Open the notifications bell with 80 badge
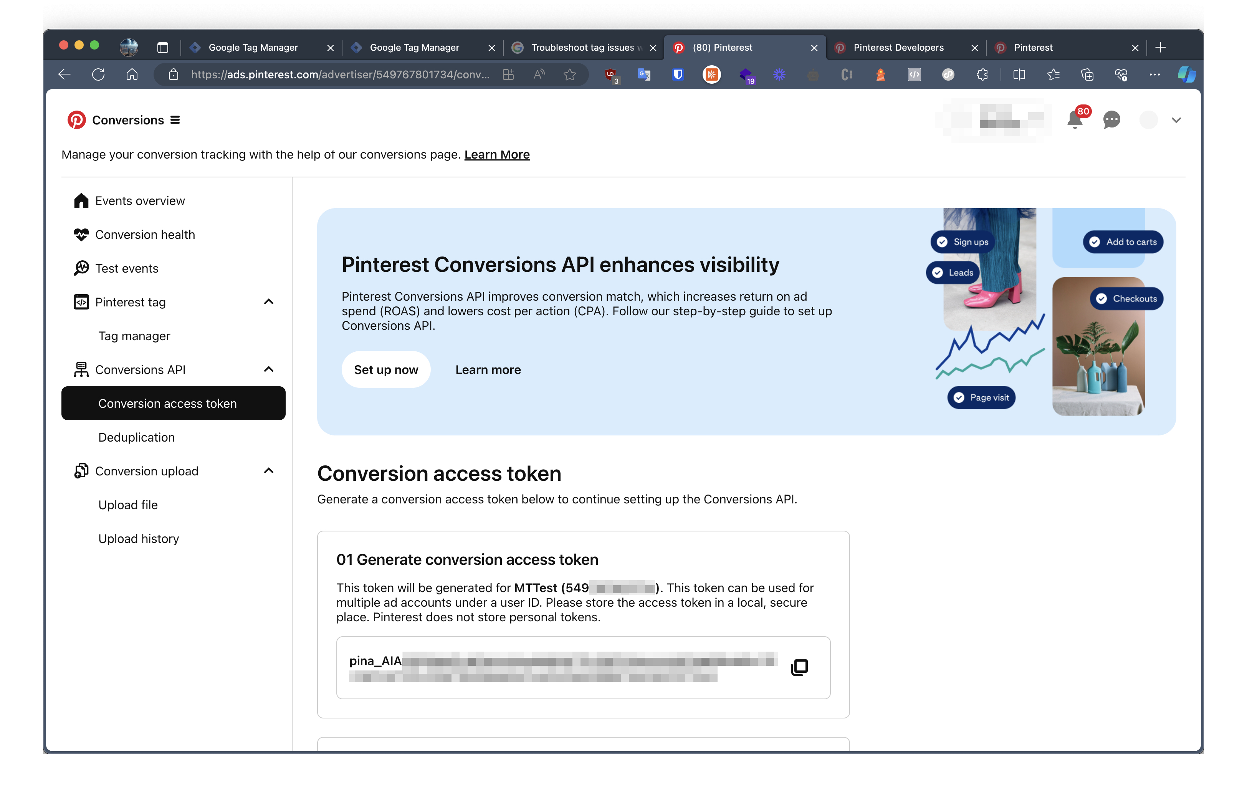The width and height of the screenshot is (1247, 811). [1075, 119]
